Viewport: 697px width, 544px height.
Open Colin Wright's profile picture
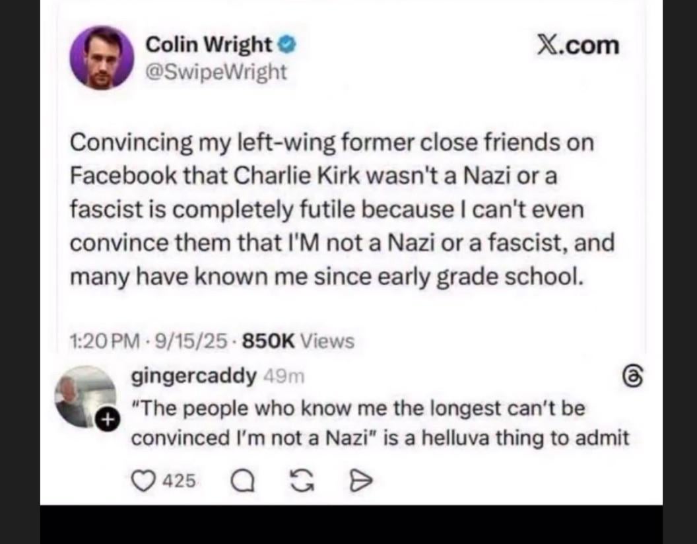point(102,57)
